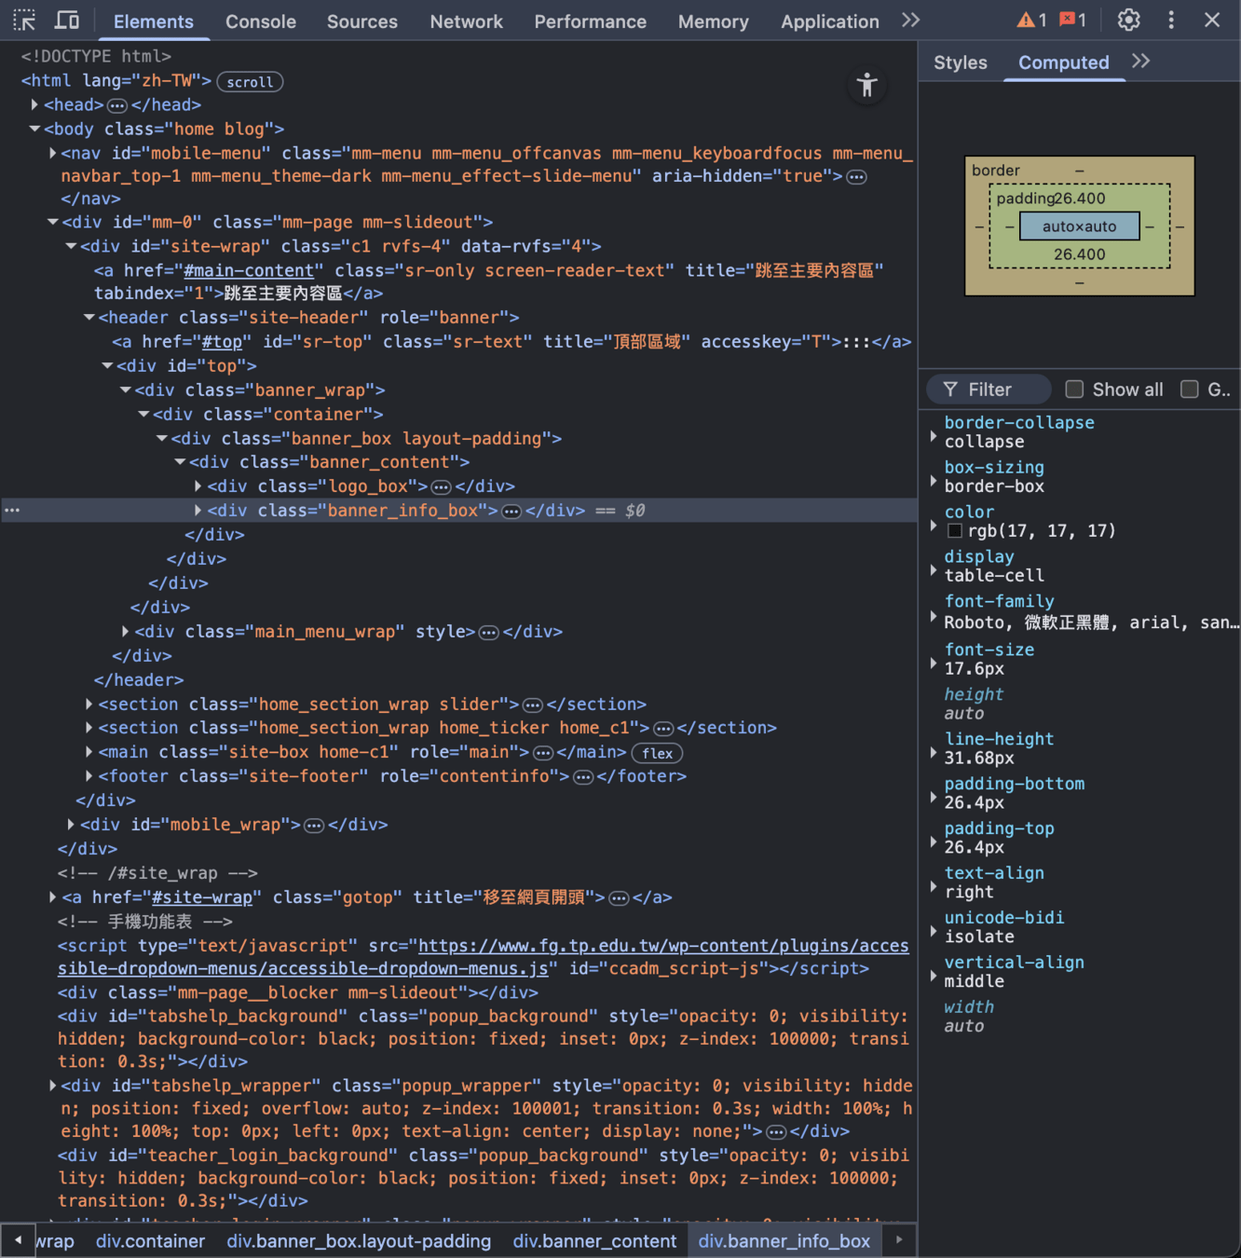The image size is (1241, 1258).
Task: Open the more DevTools tabs chevron
Action: click(910, 21)
